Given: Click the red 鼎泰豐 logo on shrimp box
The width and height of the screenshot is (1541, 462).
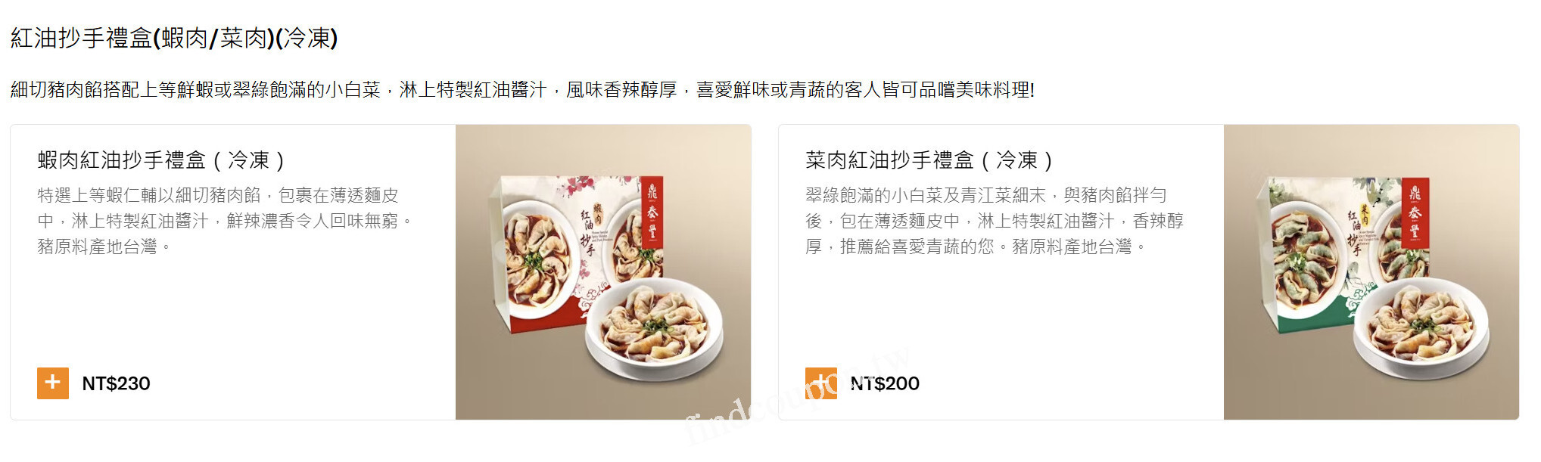Looking at the screenshot, I should [652, 213].
